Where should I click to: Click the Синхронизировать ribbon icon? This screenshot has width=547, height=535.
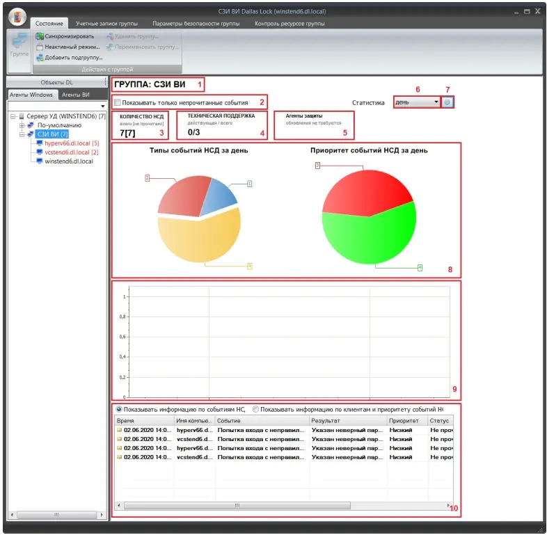(x=40, y=36)
